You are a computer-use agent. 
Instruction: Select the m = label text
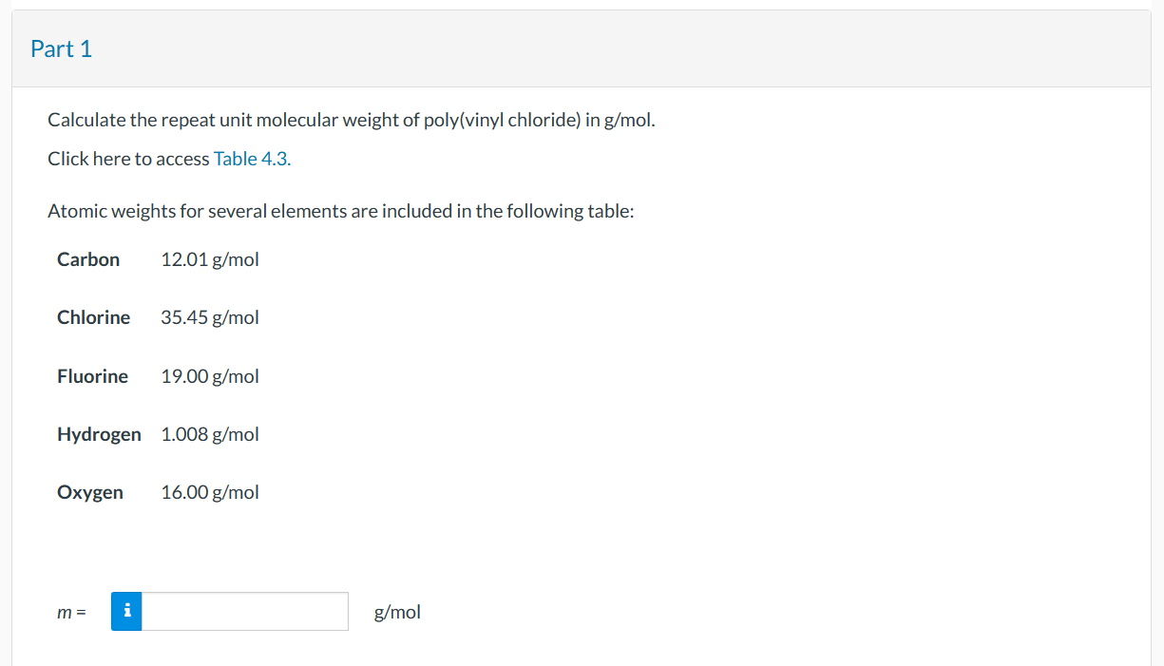70,611
